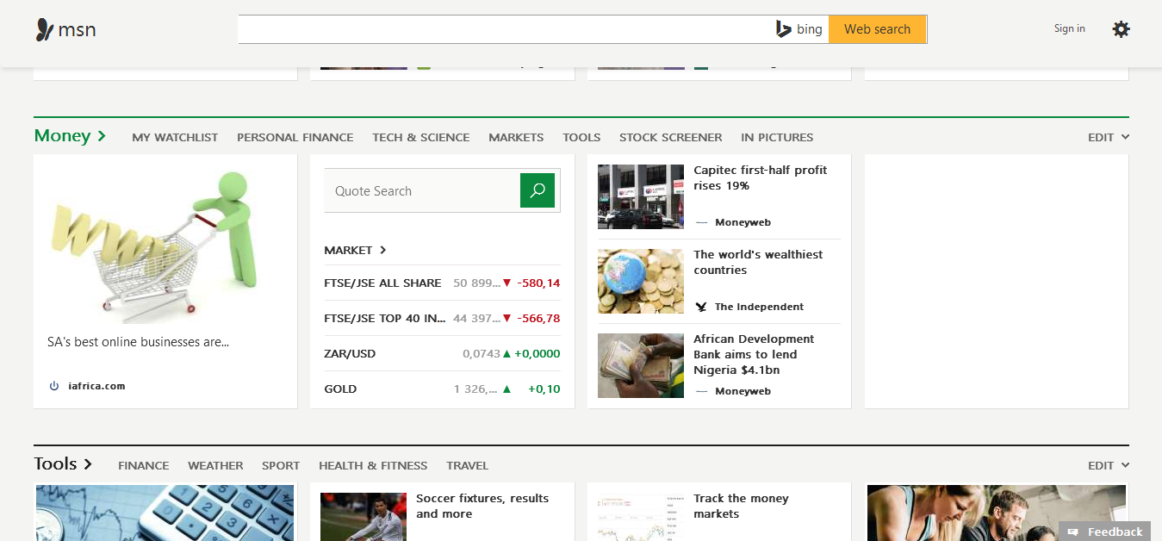Click the green Quote Search magnifier button

(538, 190)
